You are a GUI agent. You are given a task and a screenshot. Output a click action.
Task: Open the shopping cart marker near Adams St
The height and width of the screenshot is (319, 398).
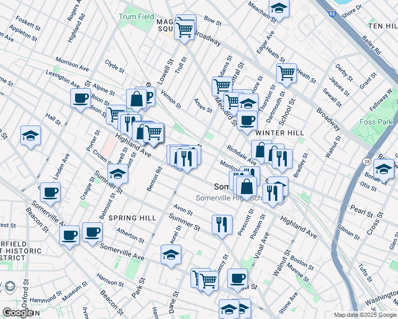[x=222, y=86]
